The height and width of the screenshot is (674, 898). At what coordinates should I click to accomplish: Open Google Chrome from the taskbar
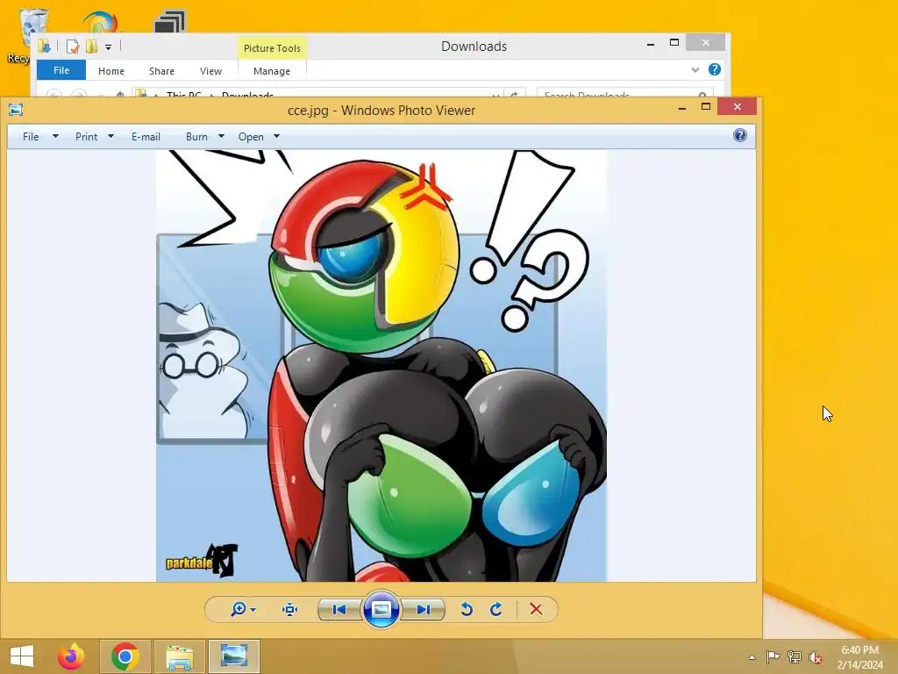coord(125,656)
